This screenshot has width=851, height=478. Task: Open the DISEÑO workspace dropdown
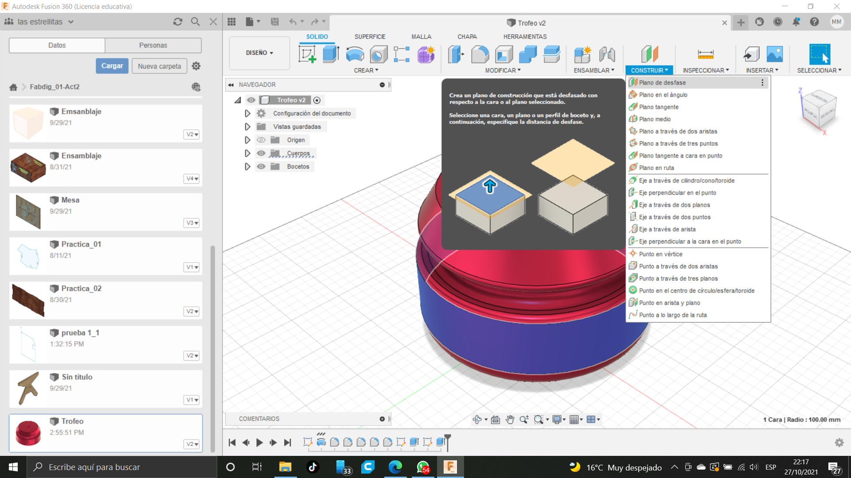click(x=259, y=53)
